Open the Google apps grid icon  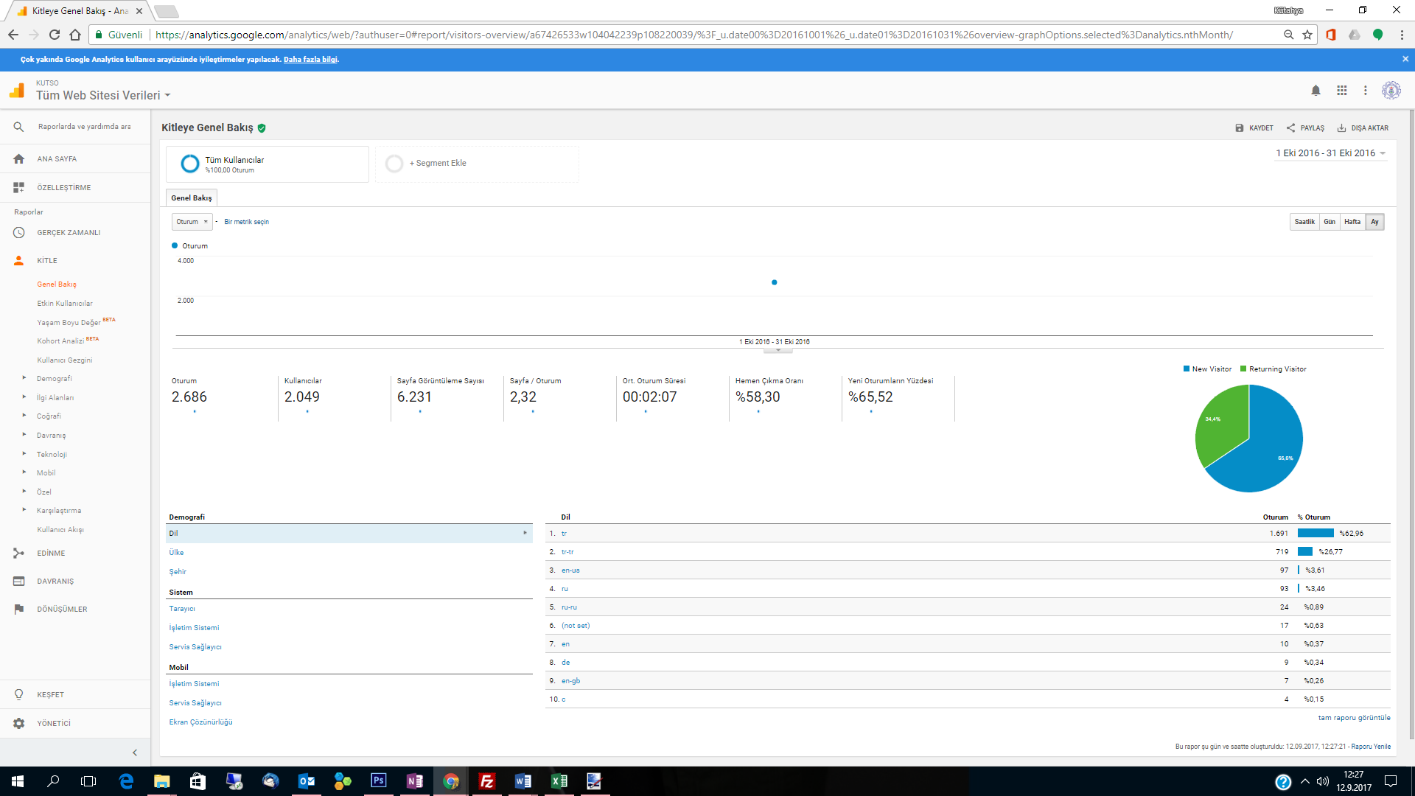[1341, 91]
